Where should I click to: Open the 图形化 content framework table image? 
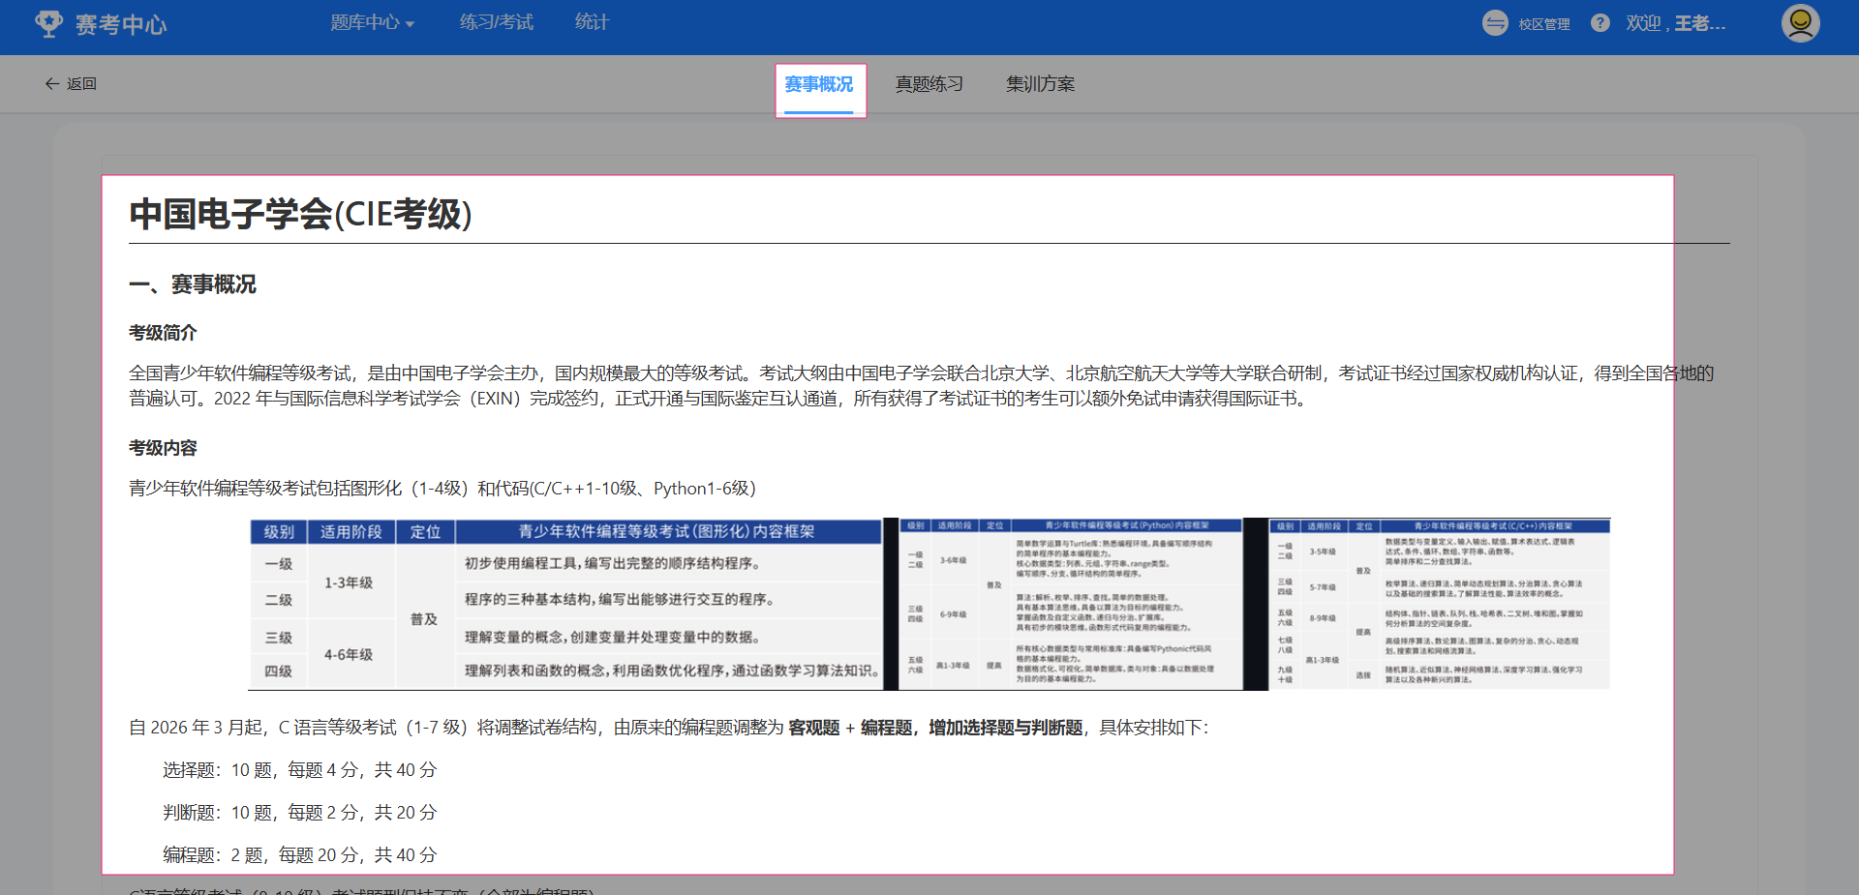pos(565,605)
